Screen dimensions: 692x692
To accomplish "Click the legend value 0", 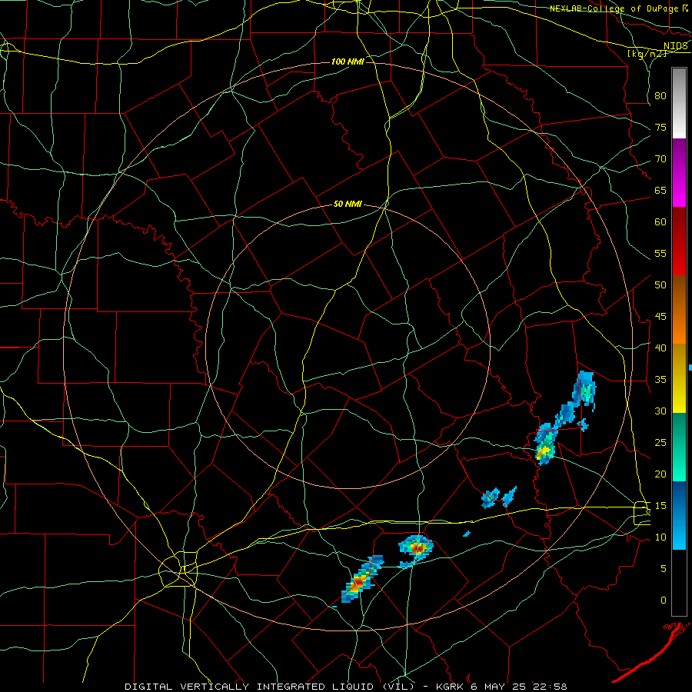I will pos(664,601).
